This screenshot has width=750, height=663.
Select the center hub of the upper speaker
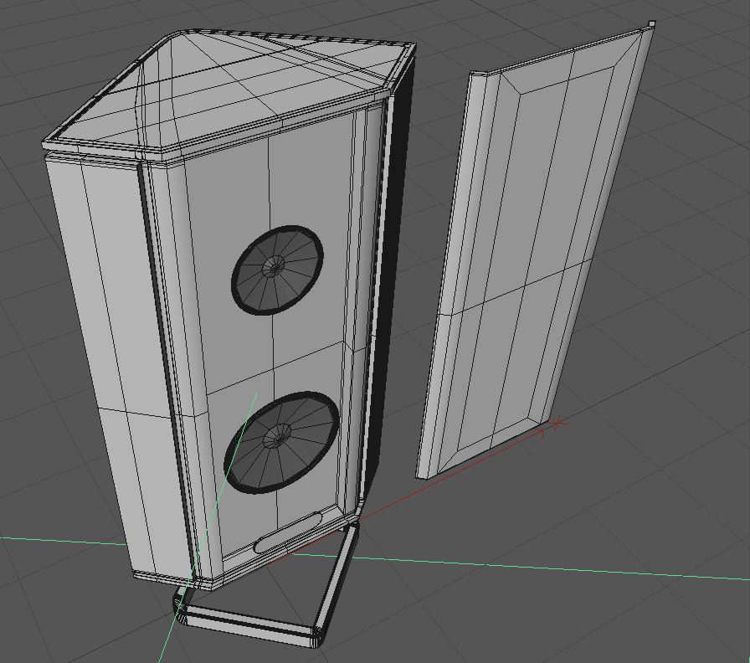coord(275,266)
